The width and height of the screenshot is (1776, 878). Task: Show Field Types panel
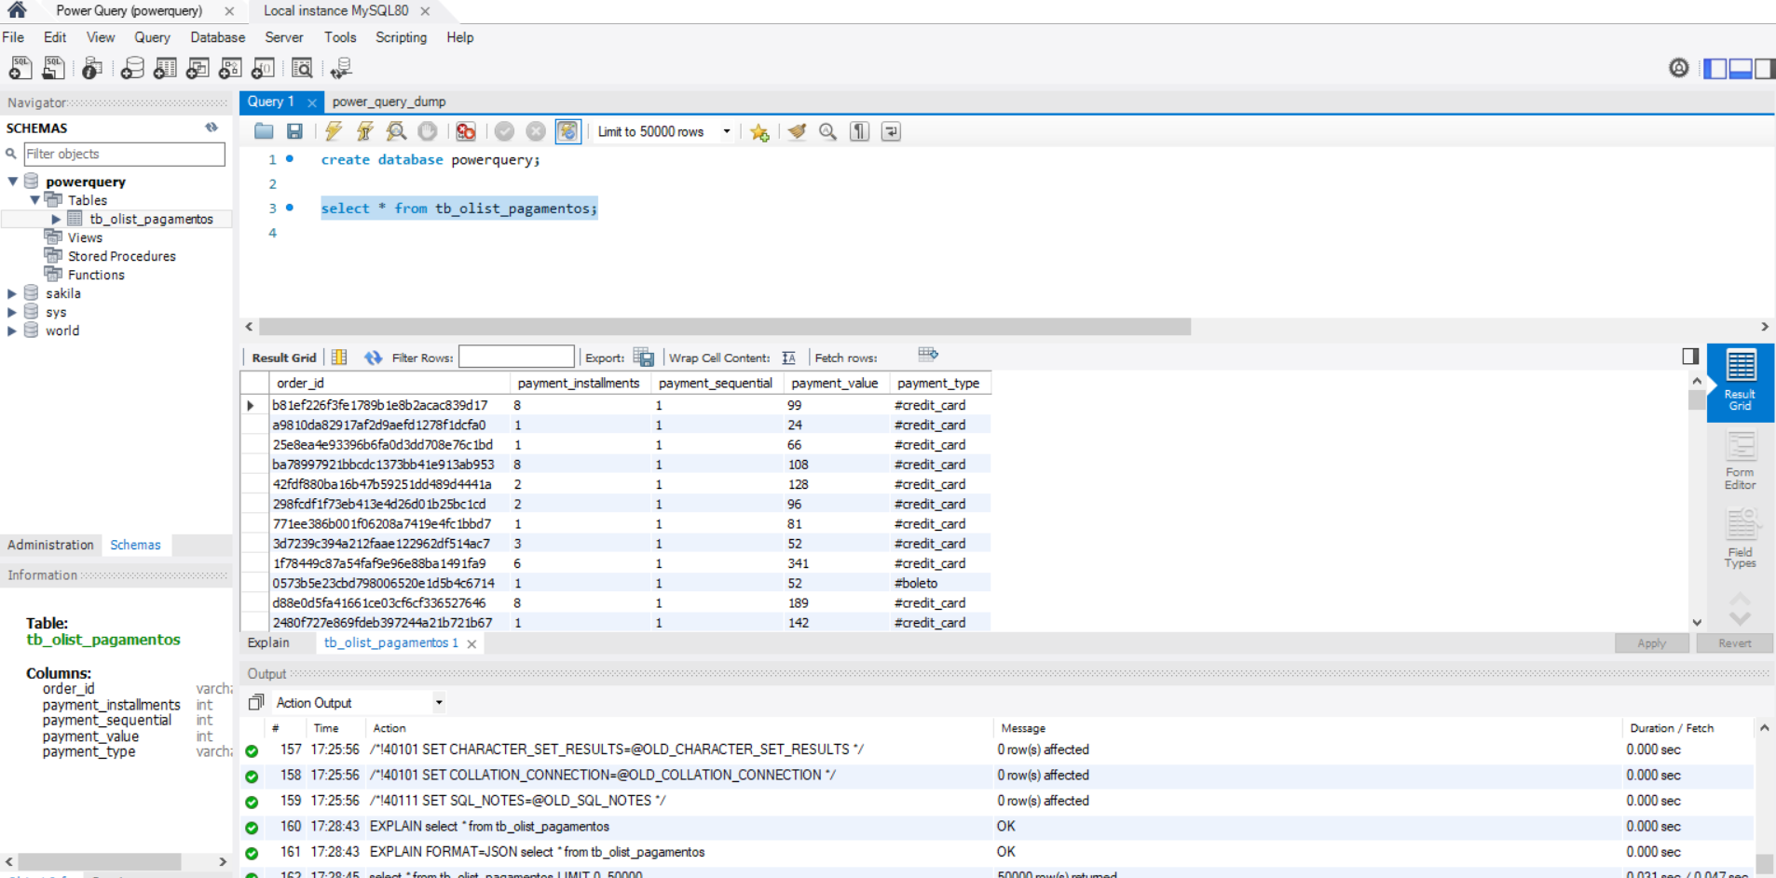[1740, 539]
